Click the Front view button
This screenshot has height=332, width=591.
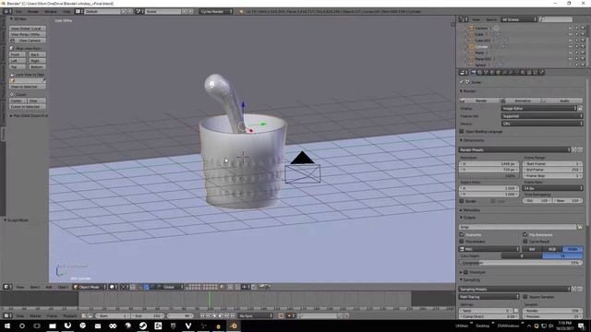pos(18,54)
